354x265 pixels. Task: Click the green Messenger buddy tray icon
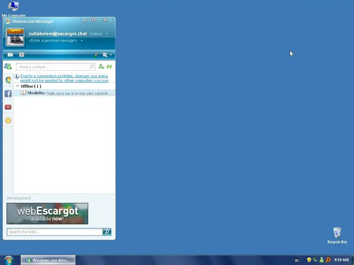click(322, 260)
